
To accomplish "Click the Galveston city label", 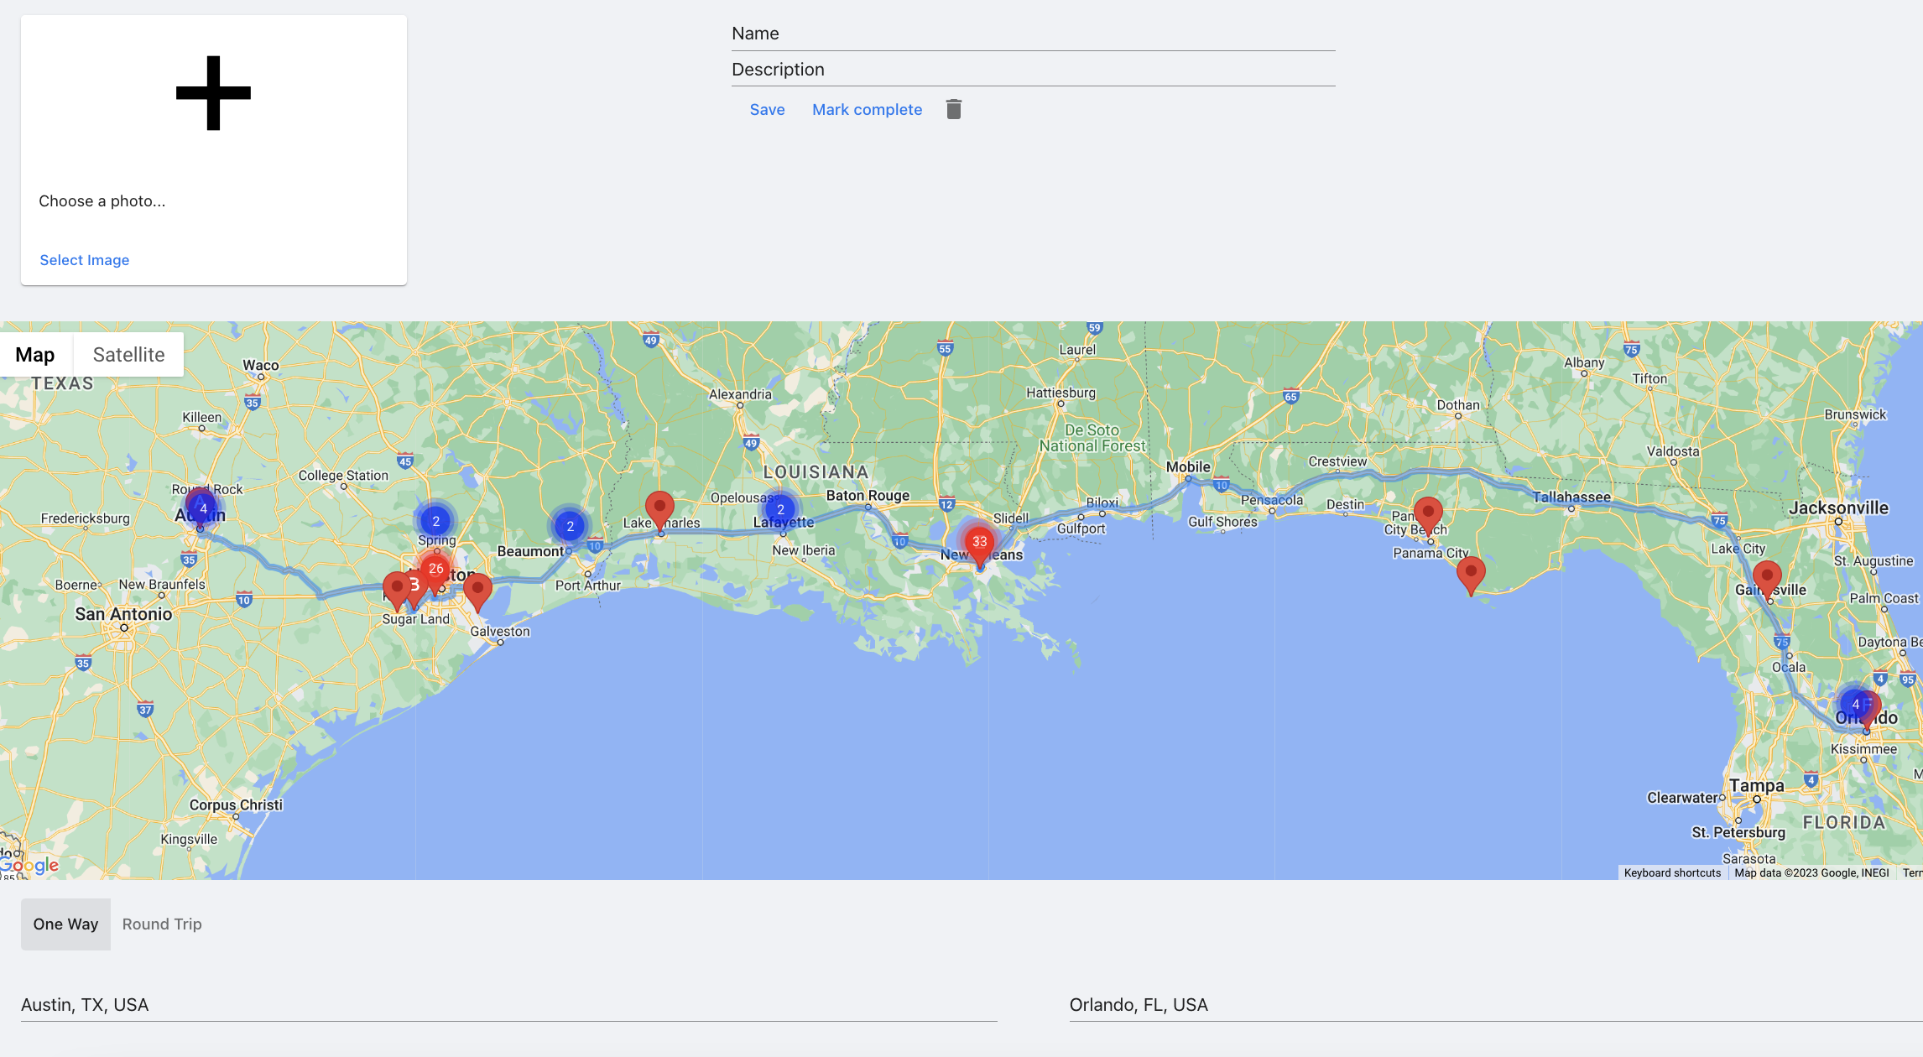I will [x=500, y=631].
